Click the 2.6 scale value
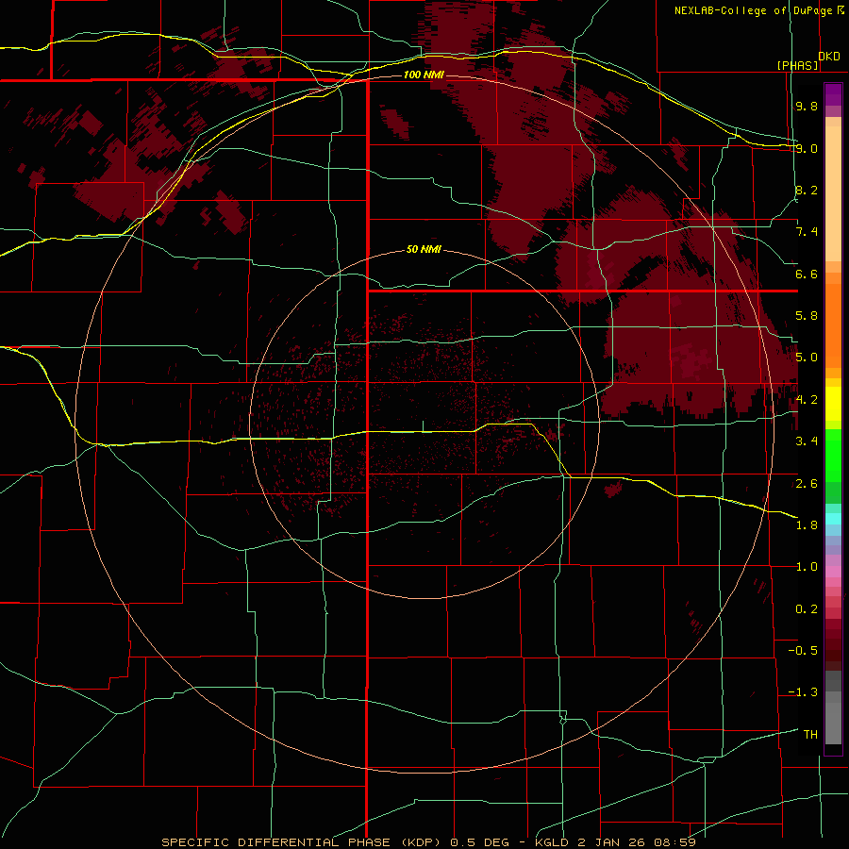Screen dimensions: 849x849 click(x=807, y=483)
